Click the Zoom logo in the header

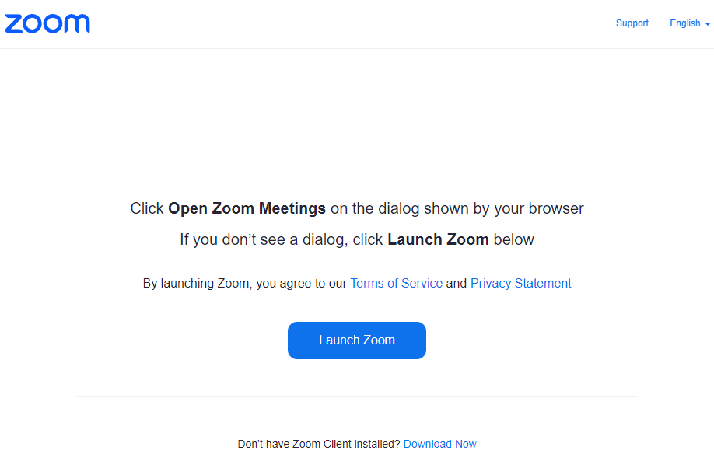click(47, 23)
